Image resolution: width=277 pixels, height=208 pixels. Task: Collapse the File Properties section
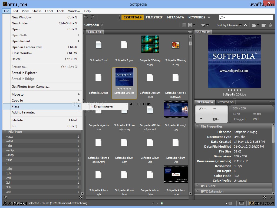click(x=197, y=126)
